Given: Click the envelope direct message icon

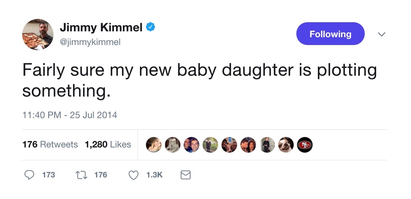Looking at the screenshot, I should click(x=185, y=175).
